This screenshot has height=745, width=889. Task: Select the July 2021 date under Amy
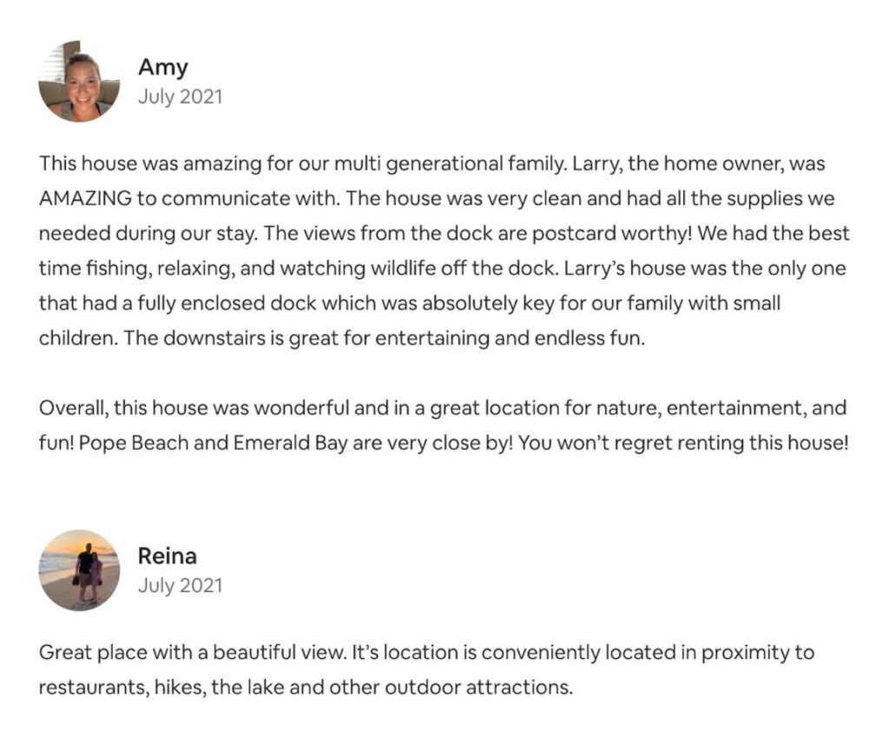180,96
